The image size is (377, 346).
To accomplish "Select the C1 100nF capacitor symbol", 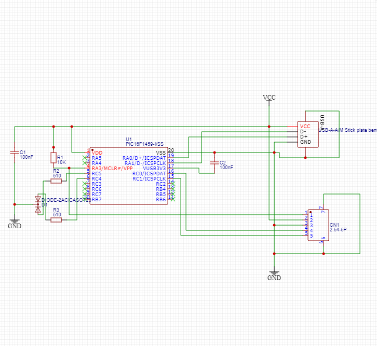I will tap(15, 153).
